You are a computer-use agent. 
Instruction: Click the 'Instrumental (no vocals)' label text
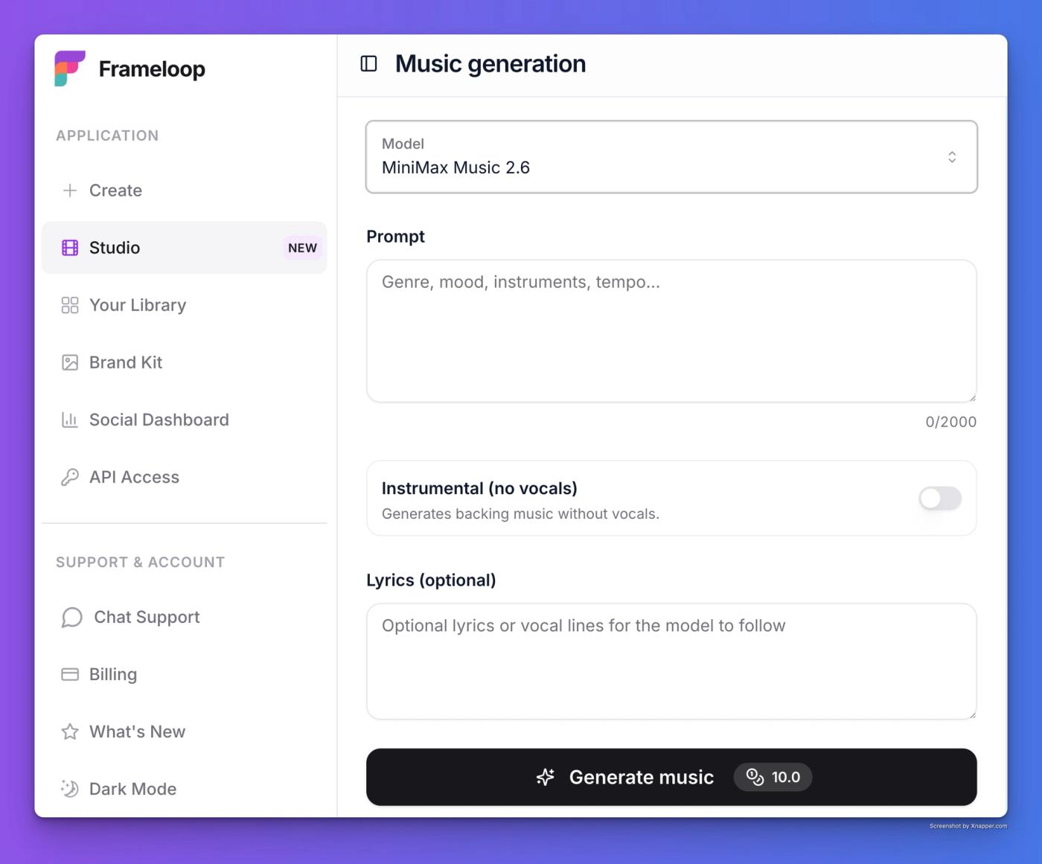pos(479,488)
